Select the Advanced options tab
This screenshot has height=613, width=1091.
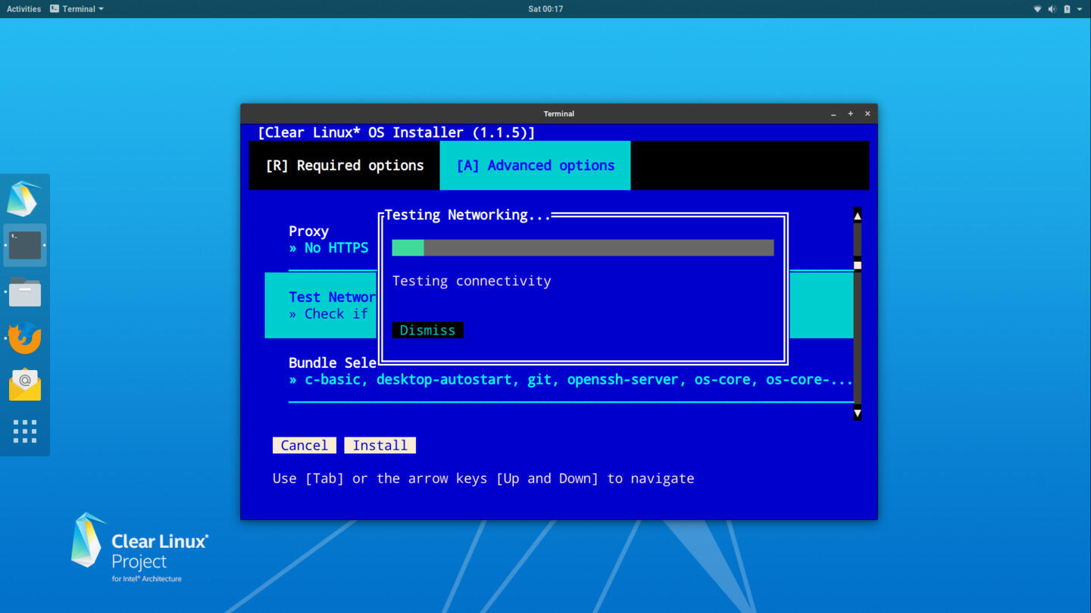click(x=535, y=165)
